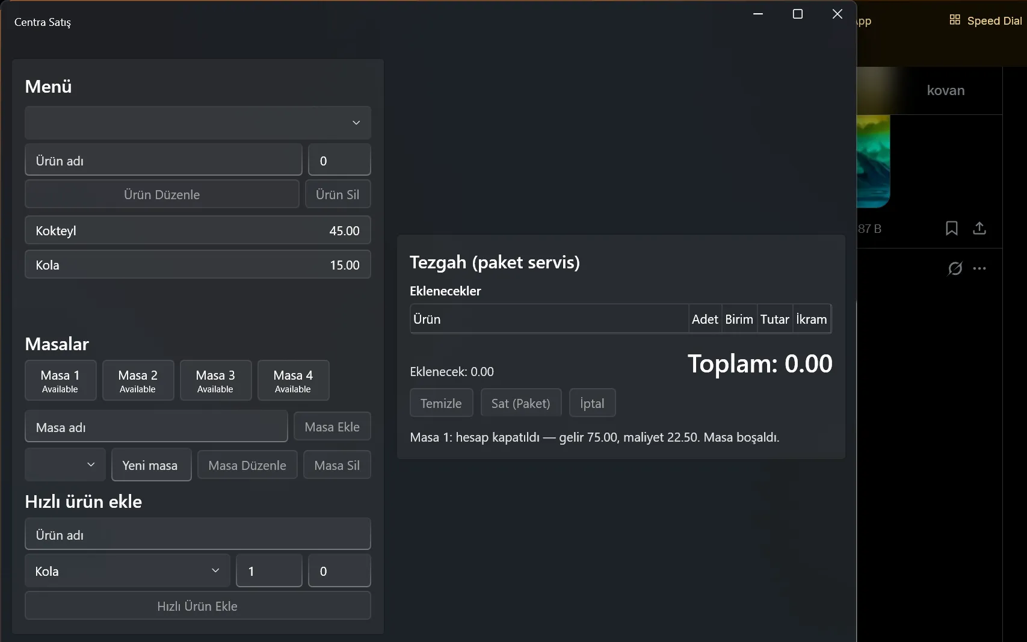Click the crossed-circle sync icon in background window
The width and height of the screenshot is (1027, 642).
tap(955, 268)
